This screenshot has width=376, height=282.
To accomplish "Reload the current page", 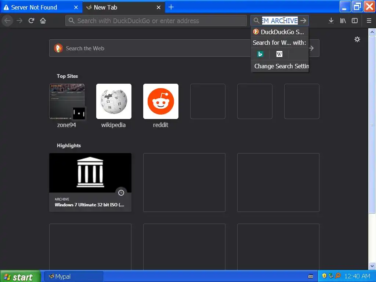I will [x=31, y=21].
